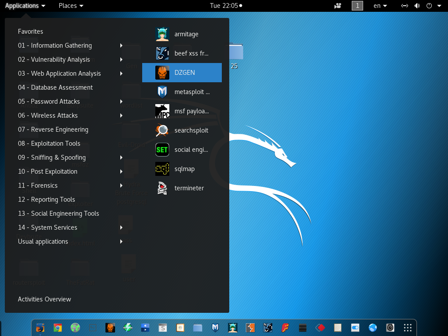448x336 pixels.
Task: Select the desktop folder labeled 25
Action: (235, 56)
